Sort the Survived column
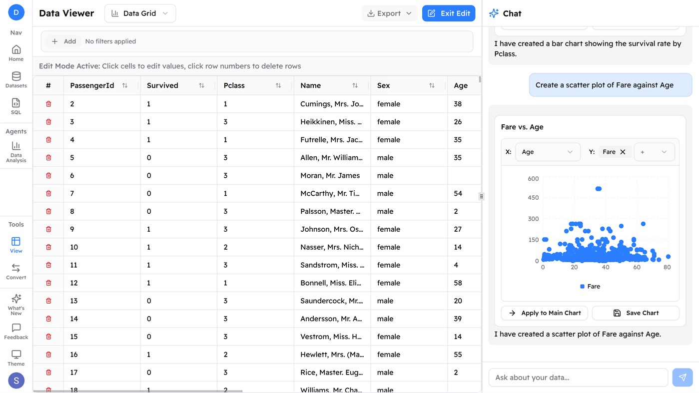This screenshot has width=699, height=393. point(202,85)
